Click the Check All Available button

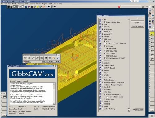coord(137,26)
